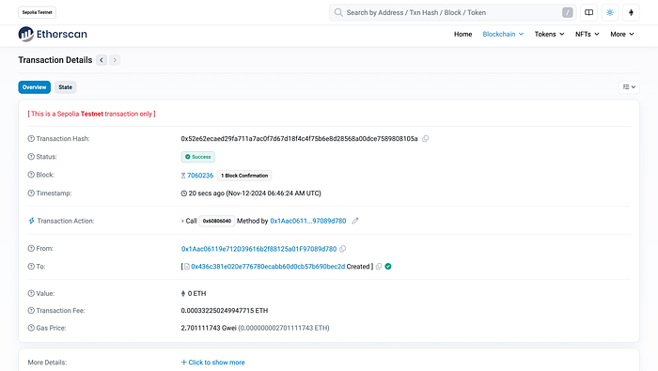
Task: Click help icon beside Transaction Fee
Action: pyautogui.click(x=31, y=311)
